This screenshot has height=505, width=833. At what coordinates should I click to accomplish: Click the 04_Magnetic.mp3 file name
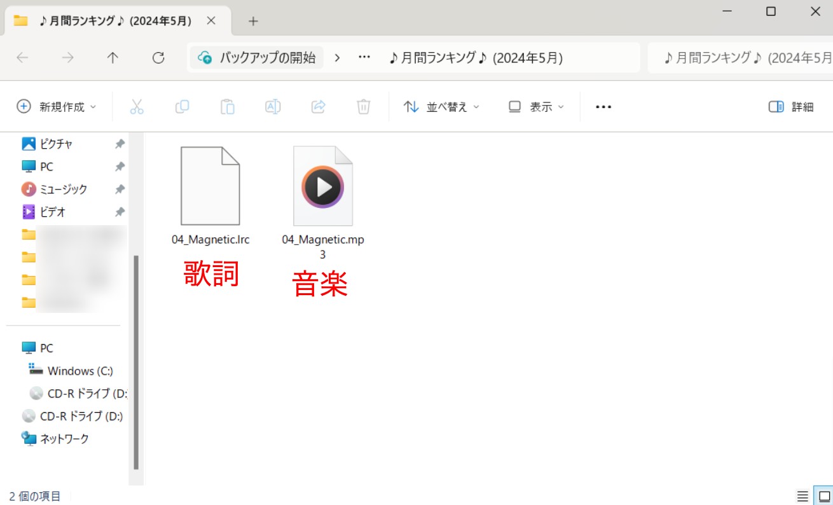(323, 247)
